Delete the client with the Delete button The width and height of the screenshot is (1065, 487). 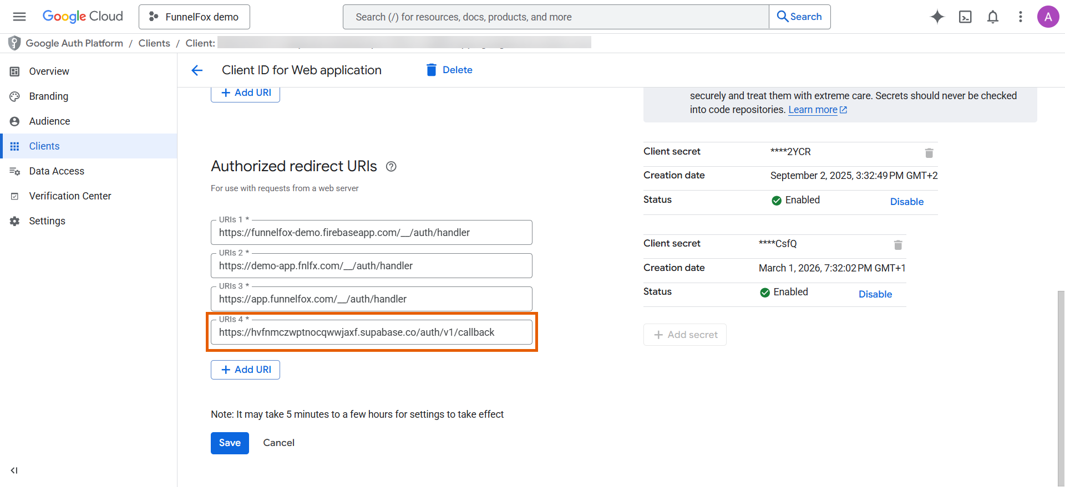click(449, 70)
